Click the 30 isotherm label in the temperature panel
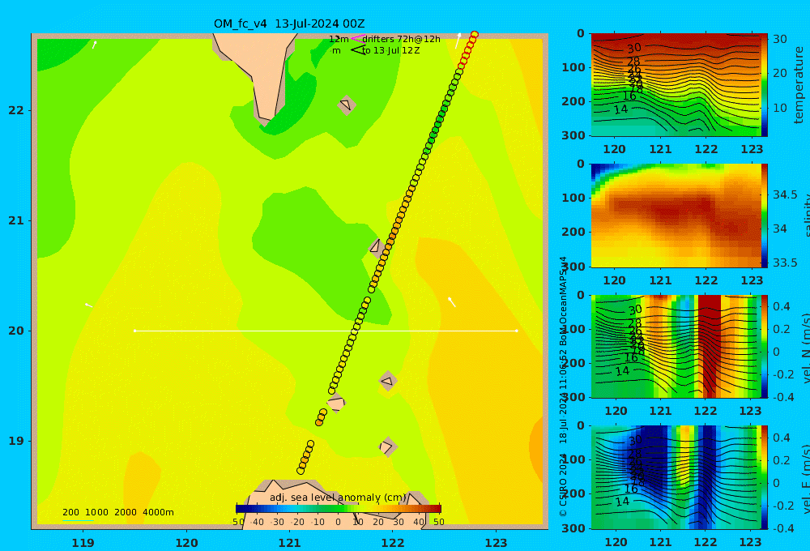Screen dimensions: 810x551 tap(634, 48)
